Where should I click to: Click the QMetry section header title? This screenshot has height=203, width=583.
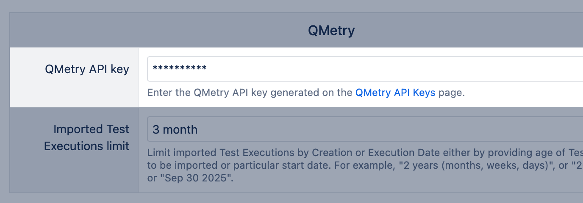[x=331, y=31]
